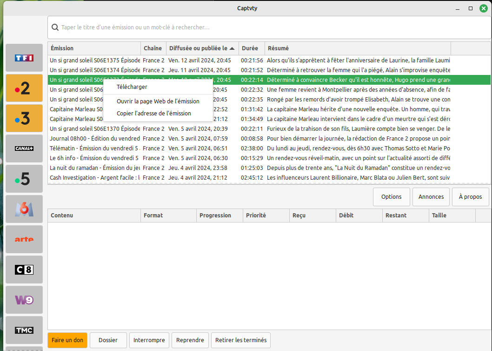Select the France 2 channel icon
The width and height of the screenshot is (492, 351).
(24, 88)
